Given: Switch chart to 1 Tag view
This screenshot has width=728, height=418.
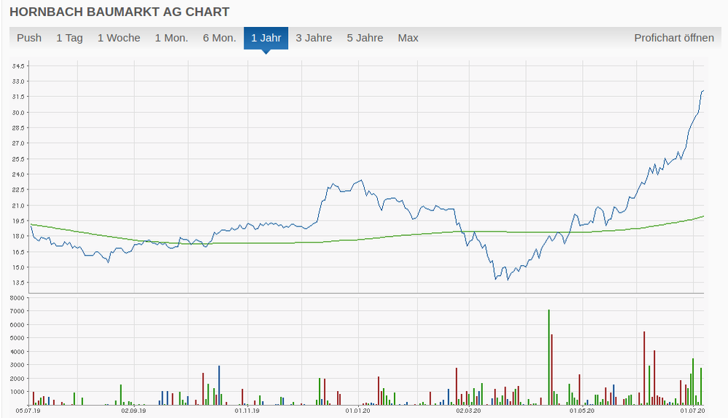Looking at the screenshot, I should [x=69, y=38].
